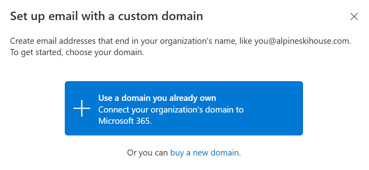Click the plus icon on blue tile

[x=82, y=109]
